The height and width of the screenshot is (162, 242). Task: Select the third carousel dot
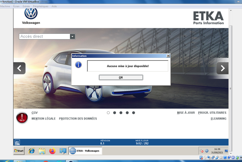121,113
